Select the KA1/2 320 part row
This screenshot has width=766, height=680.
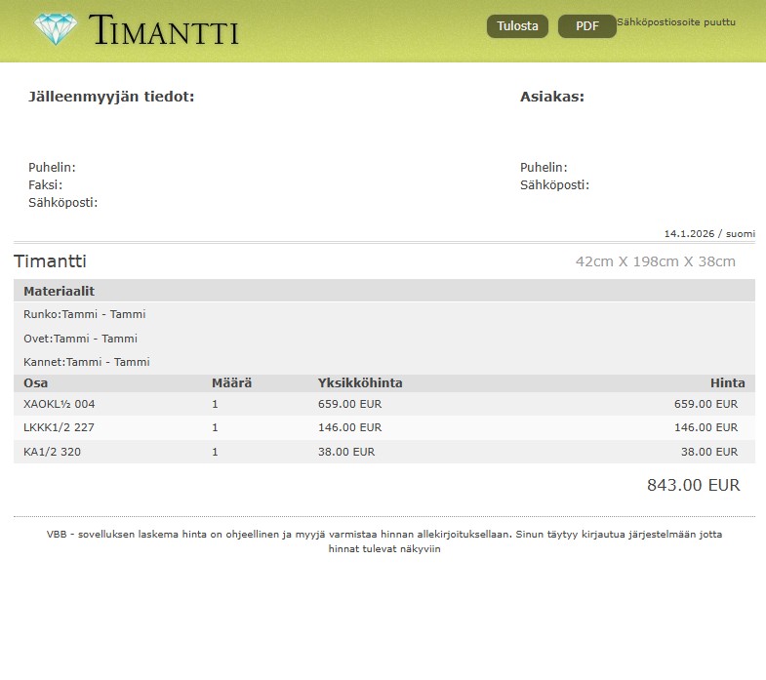53,452
